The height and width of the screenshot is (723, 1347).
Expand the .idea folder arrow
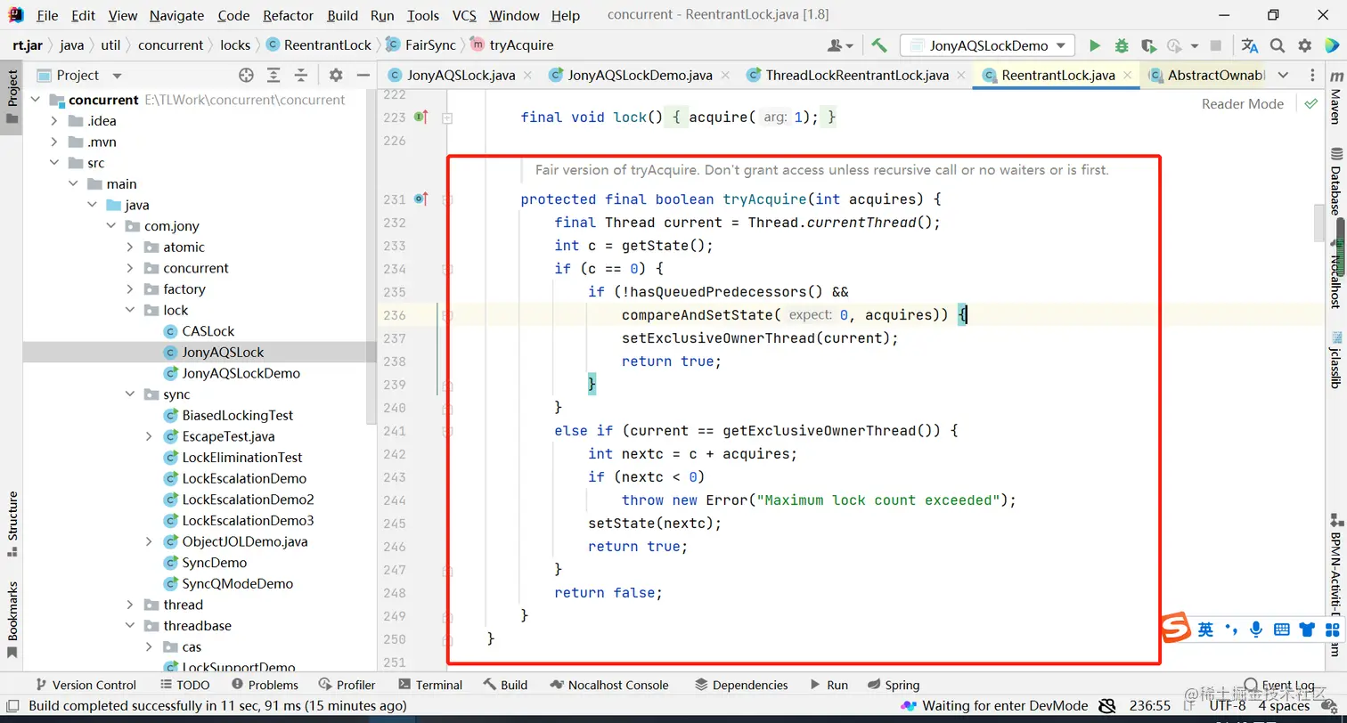[x=54, y=121]
